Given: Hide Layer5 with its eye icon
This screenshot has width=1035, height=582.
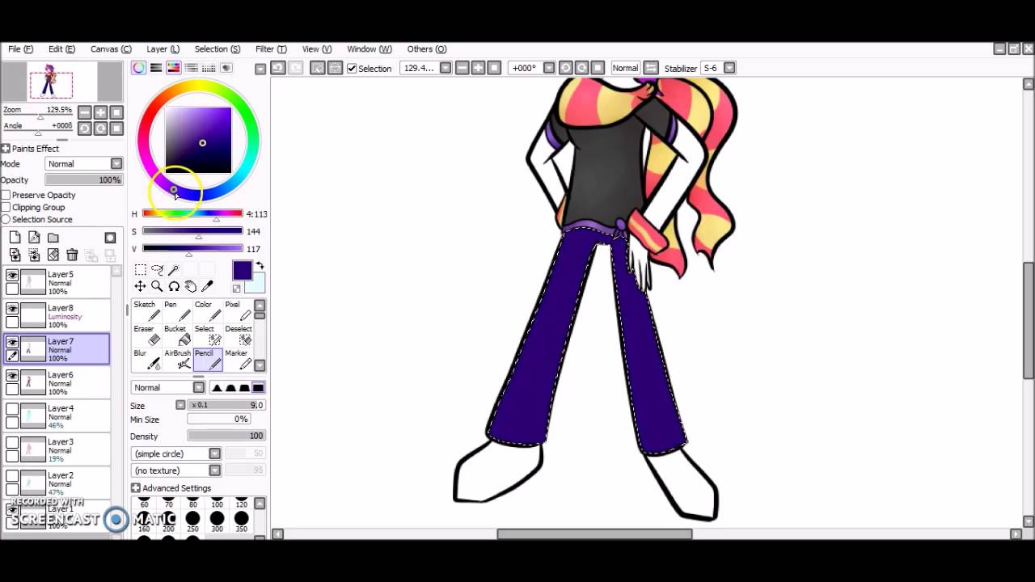Looking at the screenshot, I should [x=12, y=275].
